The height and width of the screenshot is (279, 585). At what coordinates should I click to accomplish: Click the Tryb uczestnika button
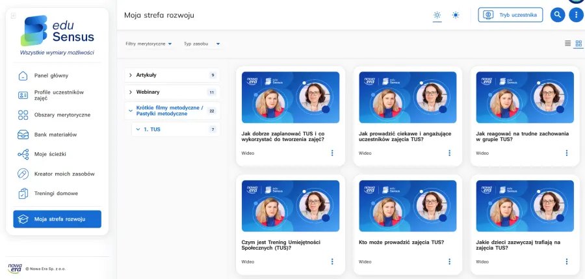click(x=510, y=15)
